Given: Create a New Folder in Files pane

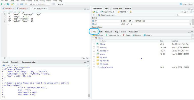Looking at the screenshot, I should pyautogui.click(x=98, y=35).
